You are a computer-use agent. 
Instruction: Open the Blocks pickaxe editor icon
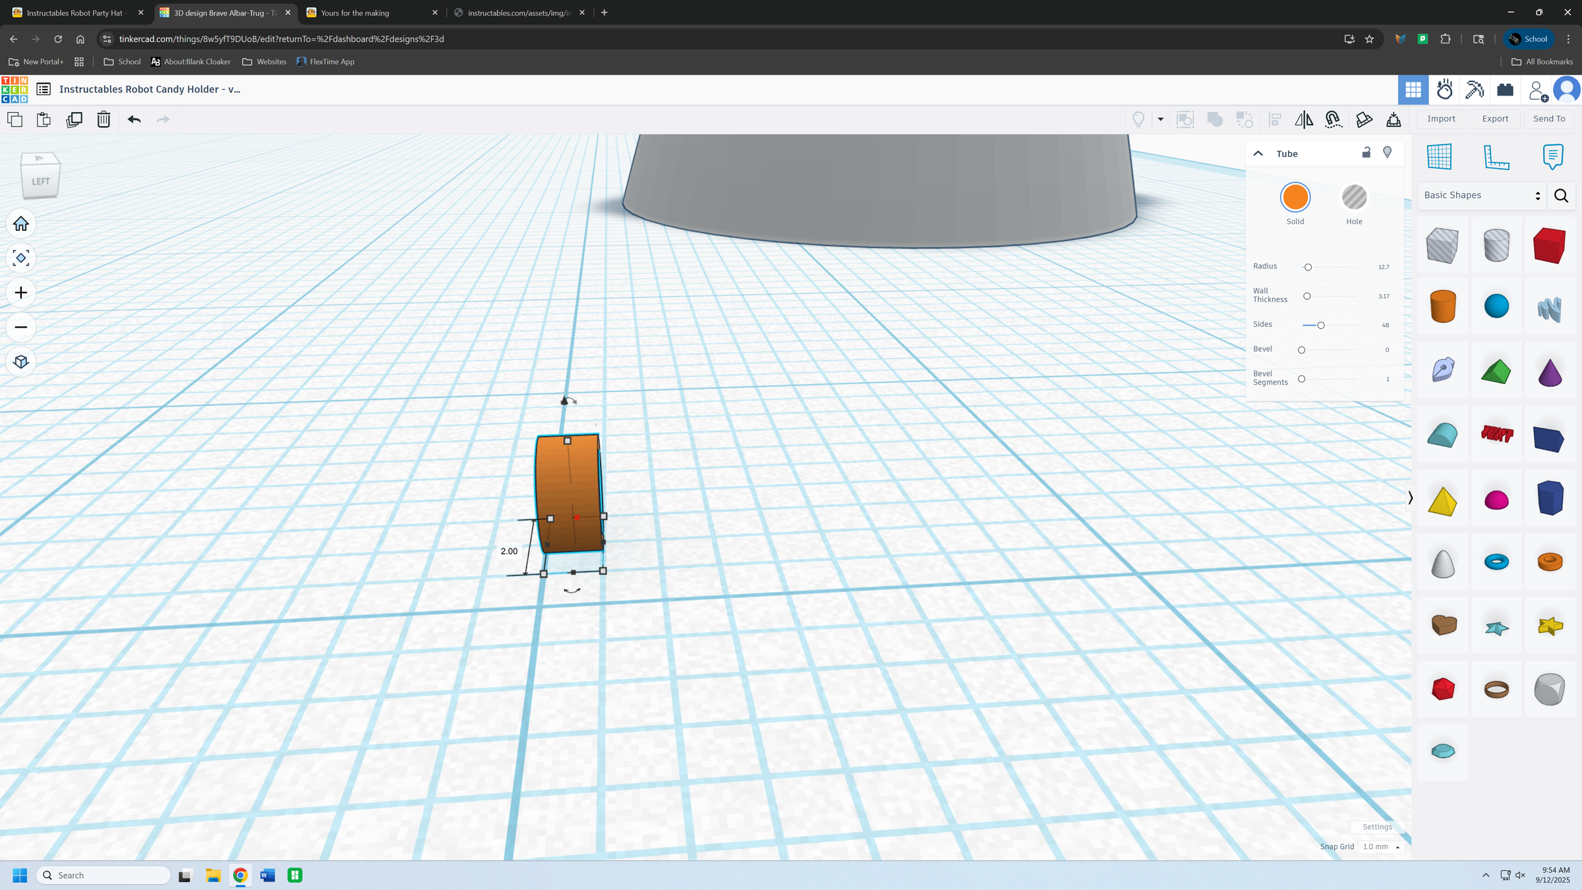click(1475, 90)
